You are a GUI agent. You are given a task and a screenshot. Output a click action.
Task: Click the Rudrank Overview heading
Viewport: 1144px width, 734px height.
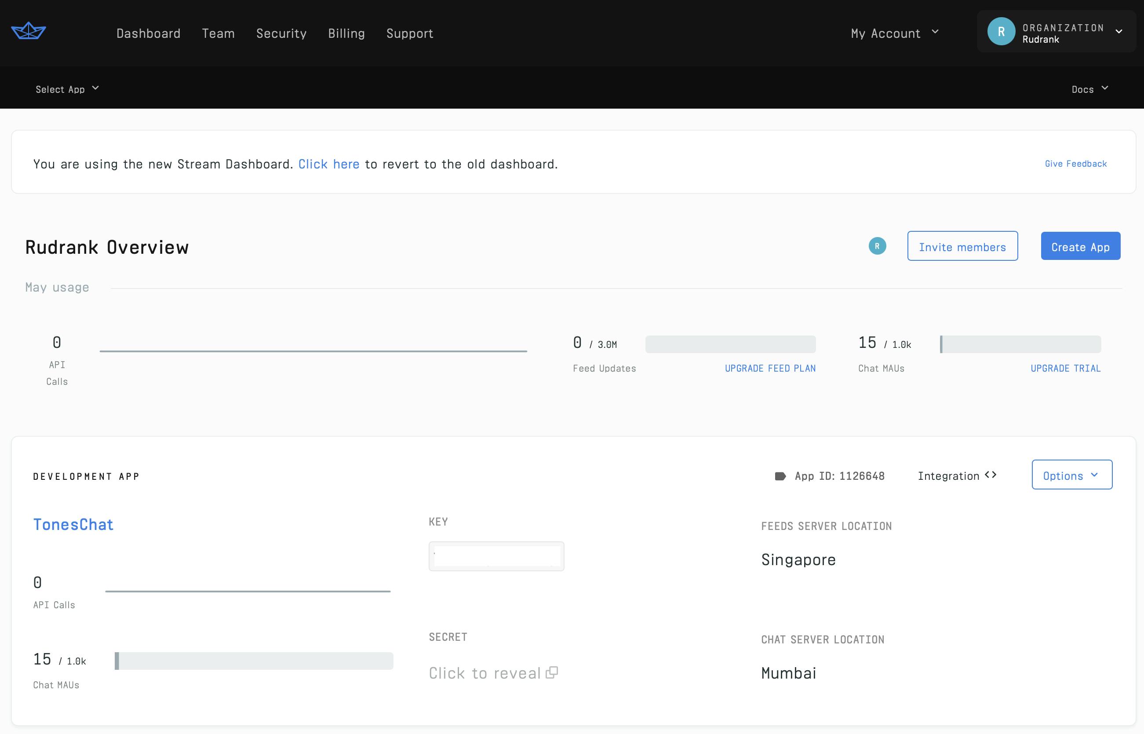[x=107, y=247]
